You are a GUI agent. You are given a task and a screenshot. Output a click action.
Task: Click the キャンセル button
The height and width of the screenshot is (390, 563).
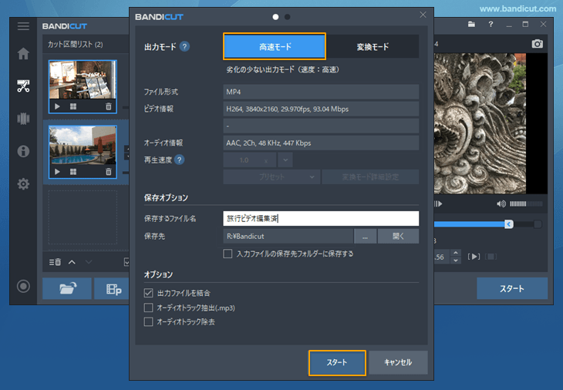[398, 363]
